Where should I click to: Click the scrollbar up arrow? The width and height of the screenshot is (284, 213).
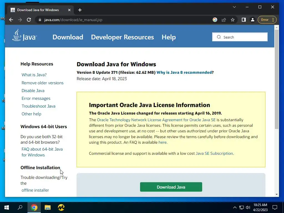click(277, 27)
